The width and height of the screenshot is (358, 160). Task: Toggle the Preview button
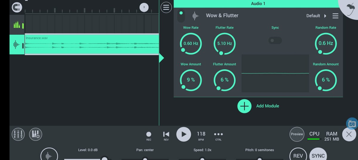point(297,134)
